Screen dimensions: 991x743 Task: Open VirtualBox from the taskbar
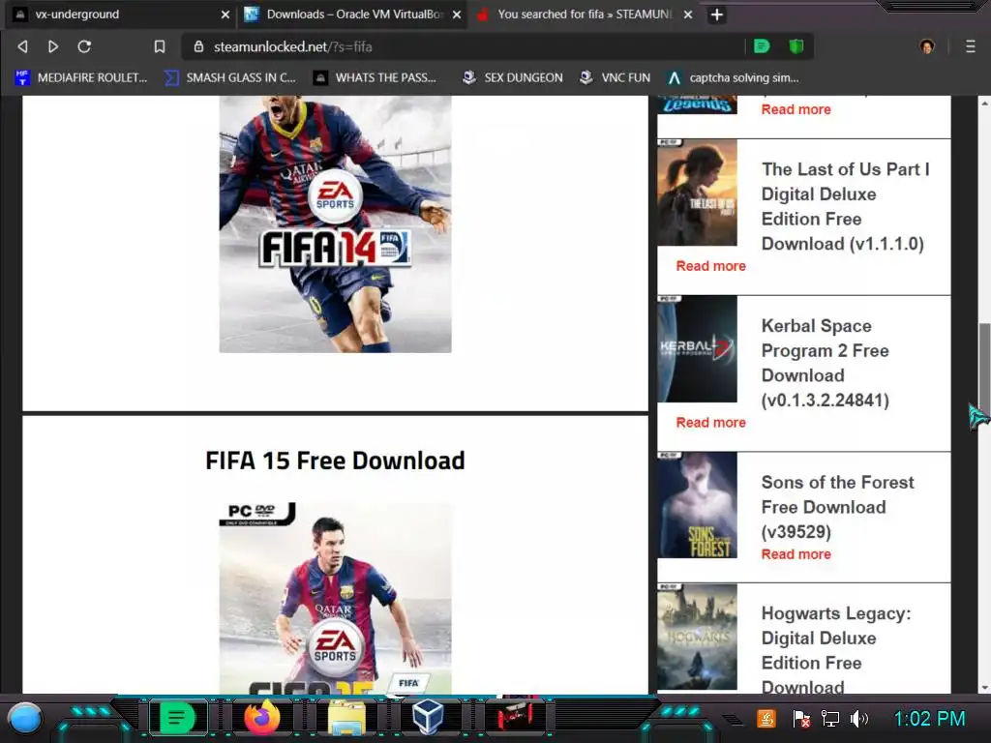coord(428,718)
